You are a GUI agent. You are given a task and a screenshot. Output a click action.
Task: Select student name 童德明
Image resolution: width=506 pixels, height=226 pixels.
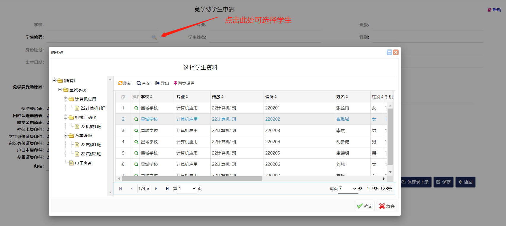(343, 153)
